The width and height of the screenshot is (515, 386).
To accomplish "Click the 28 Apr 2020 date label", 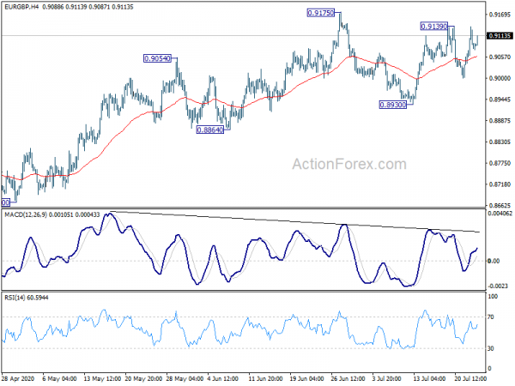I will (18, 379).
